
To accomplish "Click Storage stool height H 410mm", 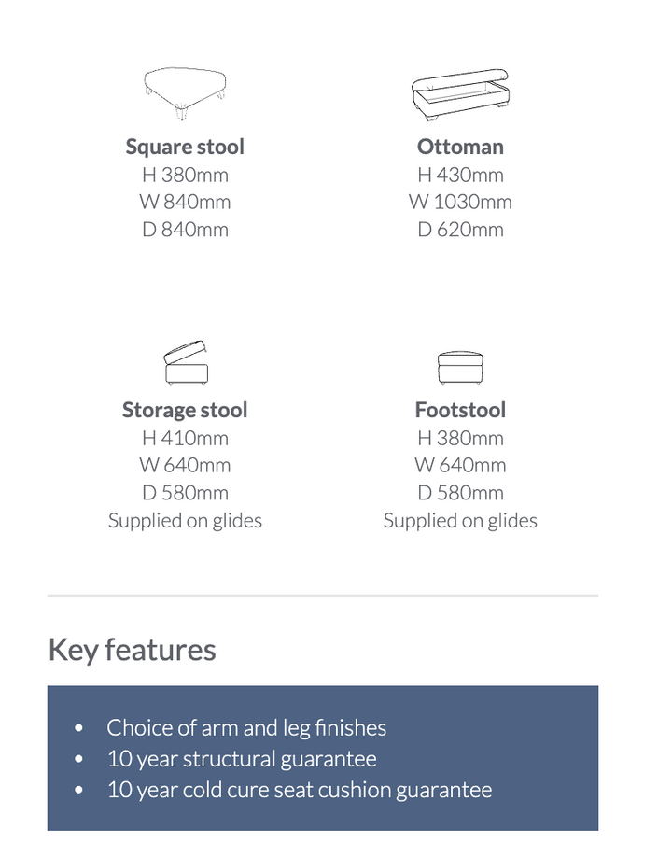I will [x=185, y=438].
